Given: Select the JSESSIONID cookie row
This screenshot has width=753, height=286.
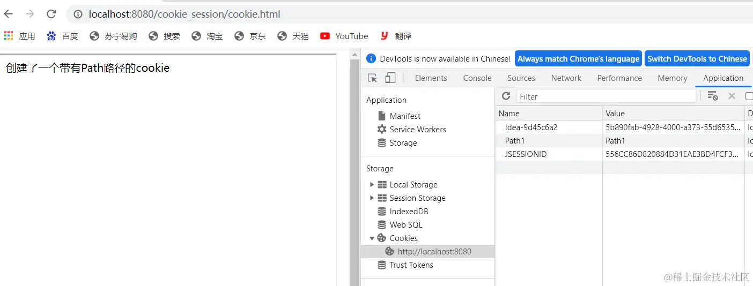Looking at the screenshot, I should [624, 154].
